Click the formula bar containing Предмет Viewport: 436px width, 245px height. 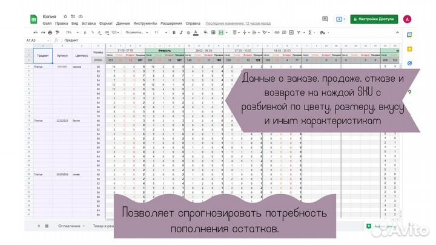pyautogui.click(x=231, y=41)
